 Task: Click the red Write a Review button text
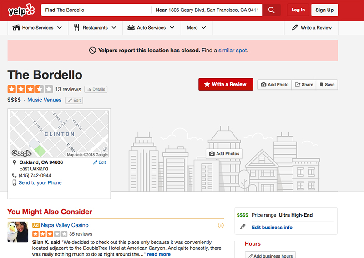(x=229, y=84)
